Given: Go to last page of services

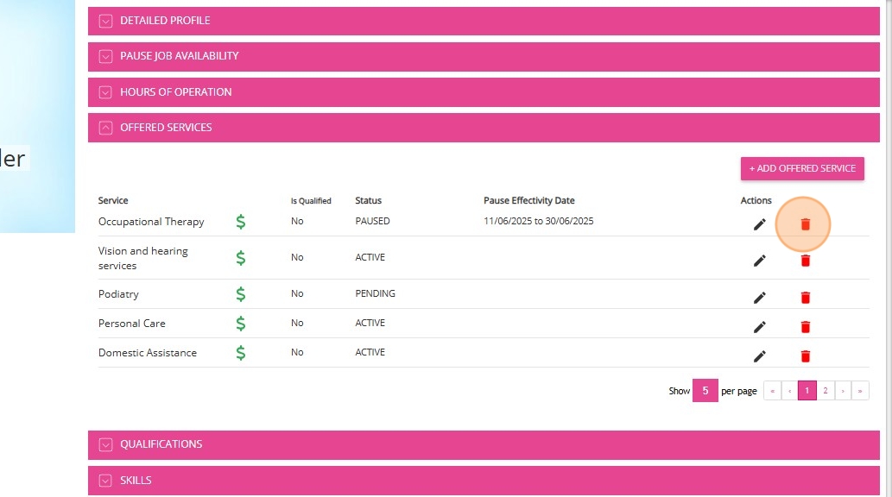Looking at the screenshot, I should 860,391.
